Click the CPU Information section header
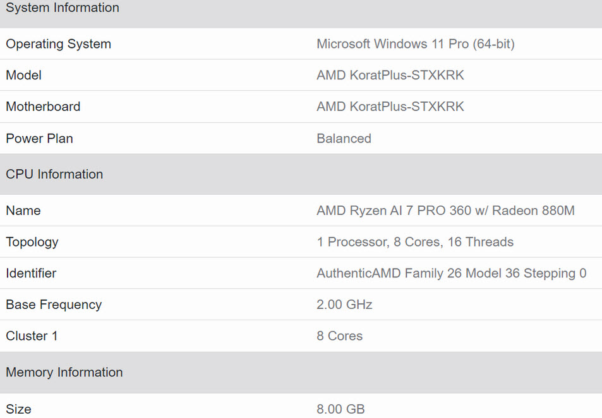602x418 pixels. click(54, 175)
